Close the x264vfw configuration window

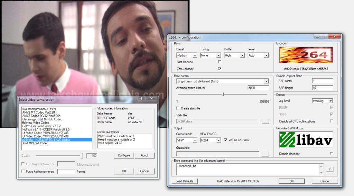tap(334, 36)
